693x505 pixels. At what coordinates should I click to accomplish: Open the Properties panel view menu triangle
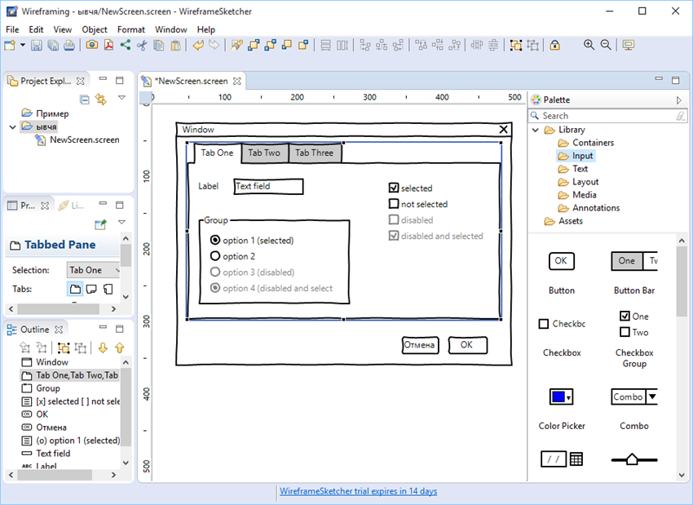click(x=121, y=222)
